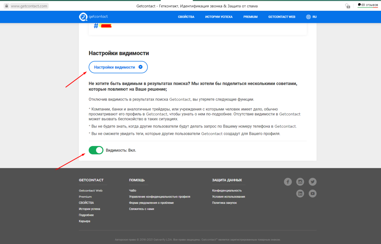The width and height of the screenshot is (381, 244).
Task: Open the Условия использования footer link
Action: 228,197
